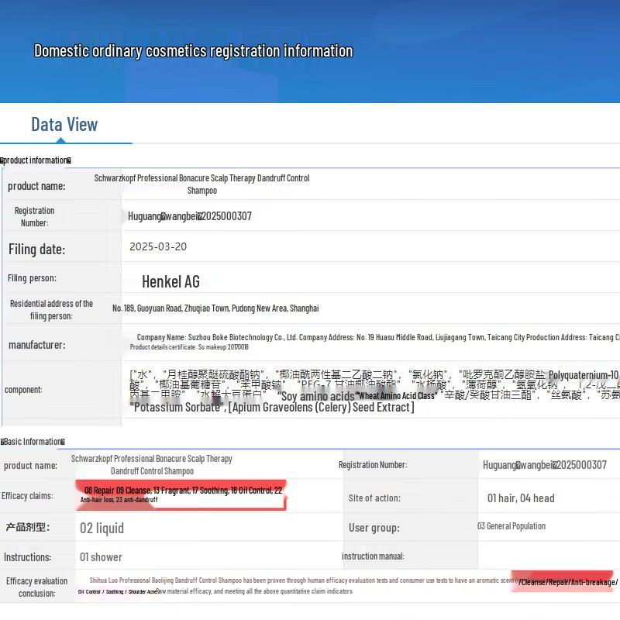Click the 'Site of action:' label
This screenshot has height=620, width=620.
[x=374, y=498]
